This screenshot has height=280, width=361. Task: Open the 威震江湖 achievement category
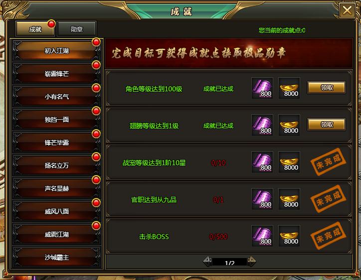coord(57,234)
